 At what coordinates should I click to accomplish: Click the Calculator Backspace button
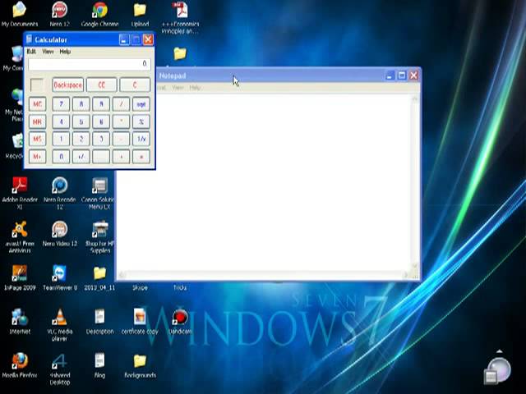(x=67, y=85)
